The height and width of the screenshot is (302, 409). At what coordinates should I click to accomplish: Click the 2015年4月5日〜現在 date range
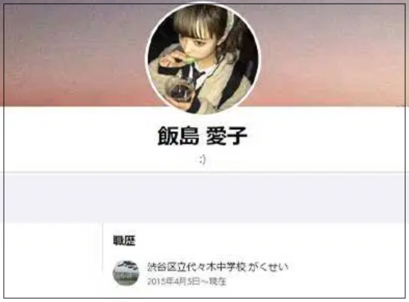tap(186, 281)
